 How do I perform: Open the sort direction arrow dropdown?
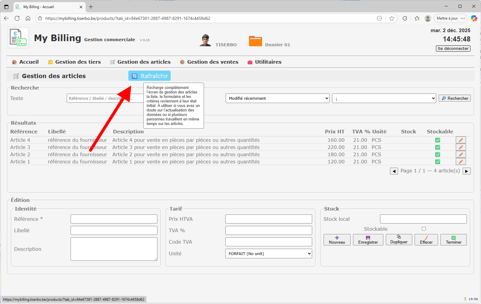tap(384, 98)
